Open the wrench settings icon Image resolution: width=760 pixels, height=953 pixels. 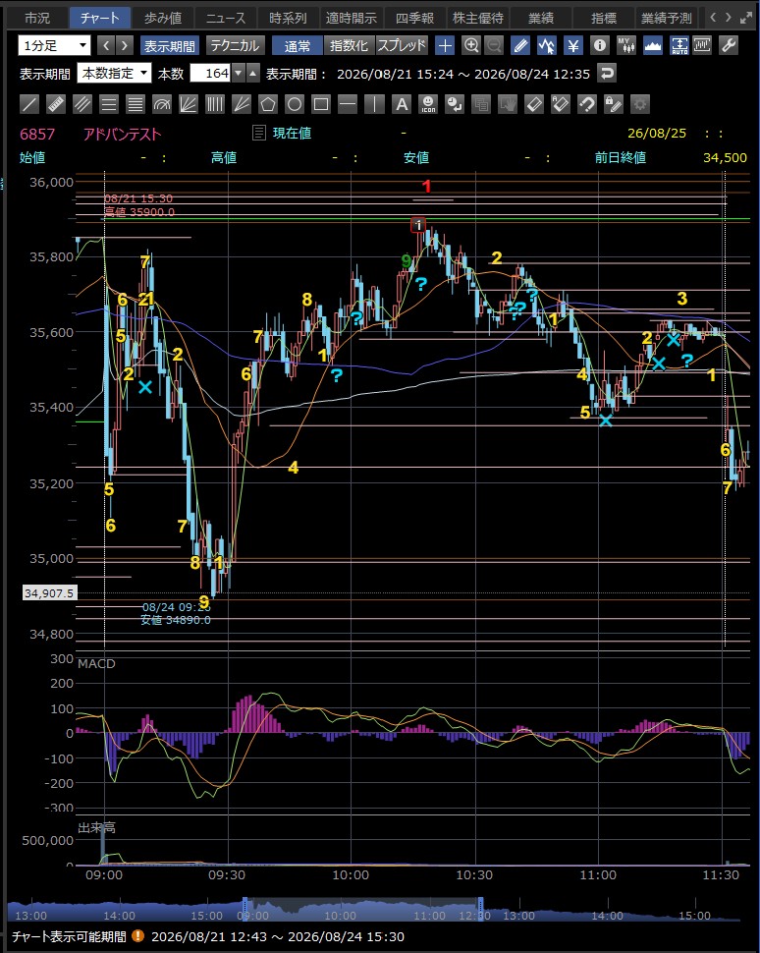pyautogui.click(x=728, y=45)
